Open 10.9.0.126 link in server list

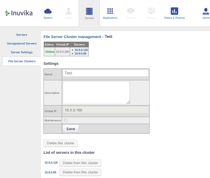[51, 163]
